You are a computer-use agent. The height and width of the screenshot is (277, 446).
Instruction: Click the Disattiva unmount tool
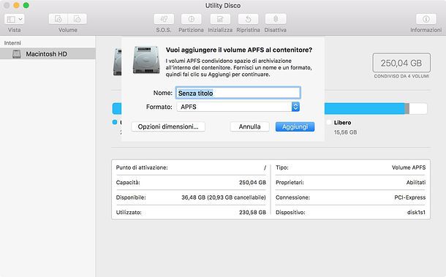[276, 19]
